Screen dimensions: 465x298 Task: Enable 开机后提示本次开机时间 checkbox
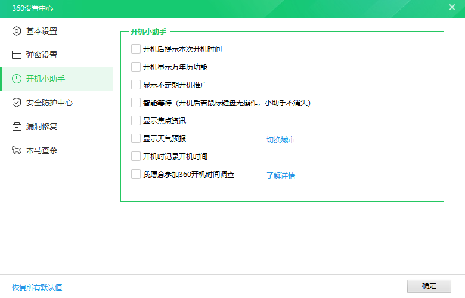(136, 49)
